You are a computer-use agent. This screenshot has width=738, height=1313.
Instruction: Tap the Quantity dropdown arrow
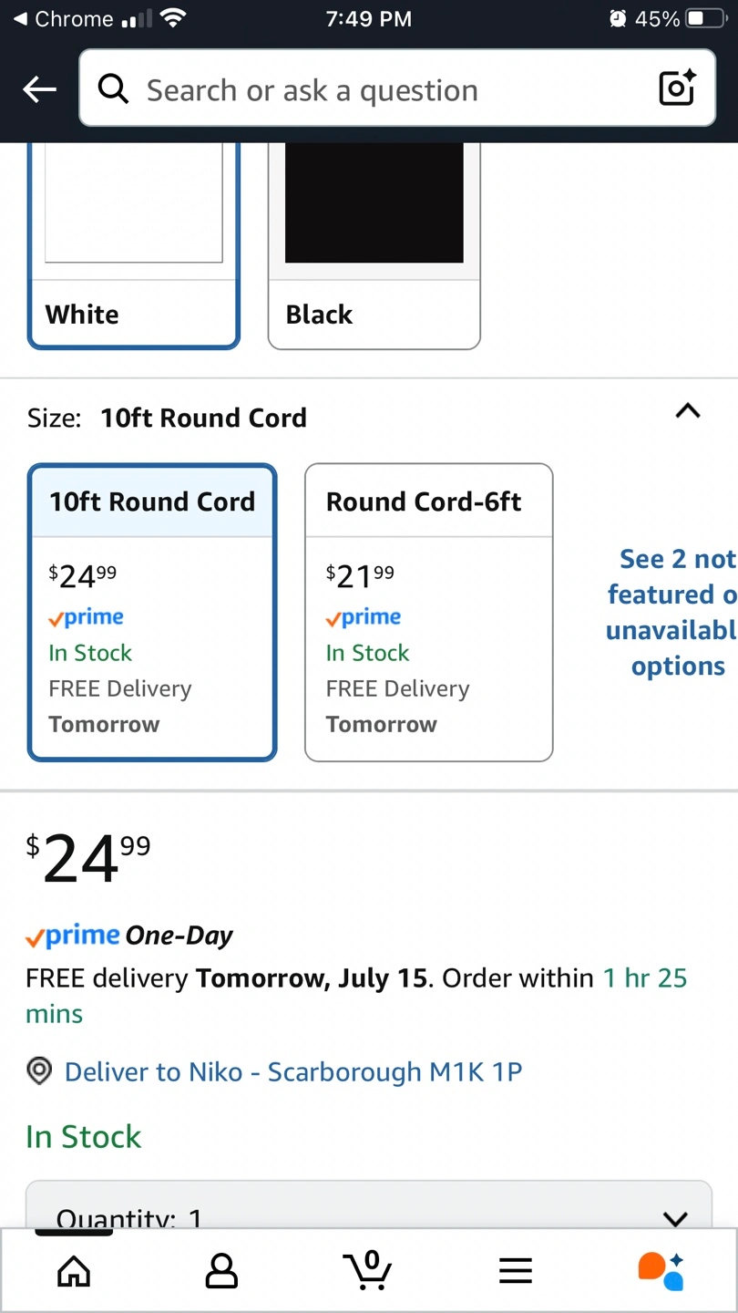coord(675,1217)
